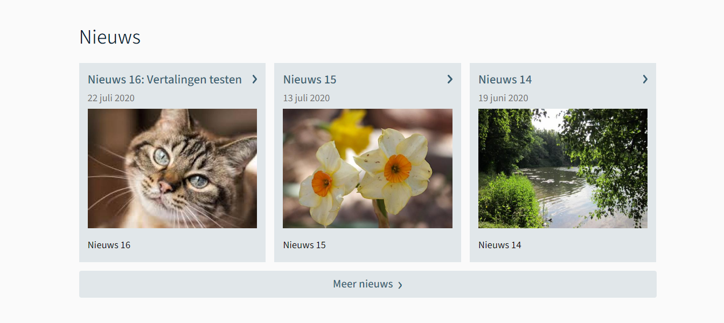The image size is (724, 323).
Task: Click the arrow icon beside Nieuws 15 title
Action: pos(450,80)
